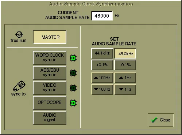Click the VIDEO sync OK status indicator

click(x=73, y=88)
